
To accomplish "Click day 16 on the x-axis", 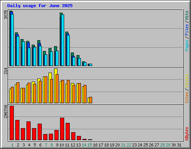I will 95,145.
